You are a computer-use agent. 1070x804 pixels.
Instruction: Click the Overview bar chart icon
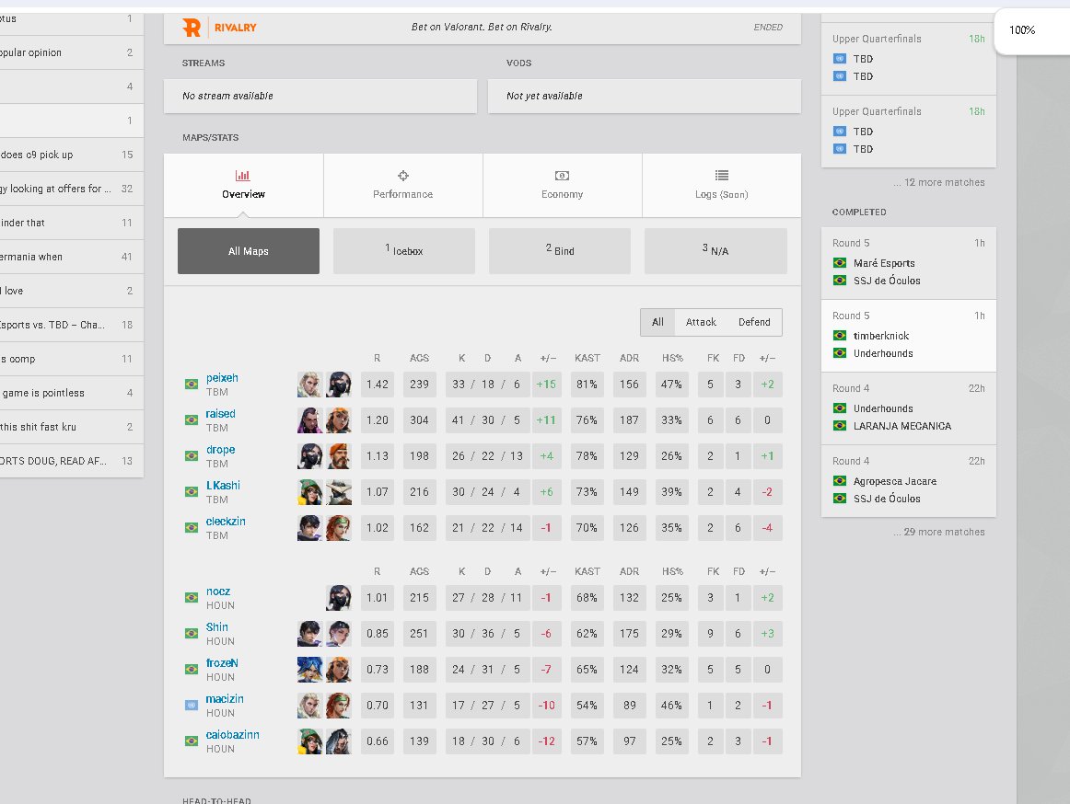coord(243,176)
